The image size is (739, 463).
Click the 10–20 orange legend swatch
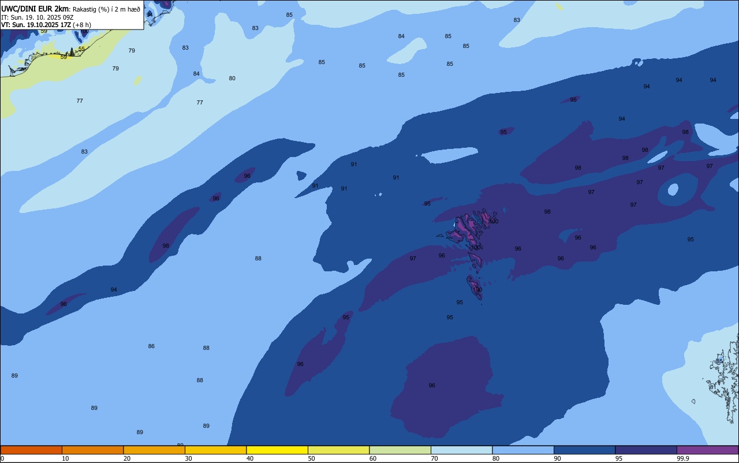pyautogui.click(x=92, y=450)
